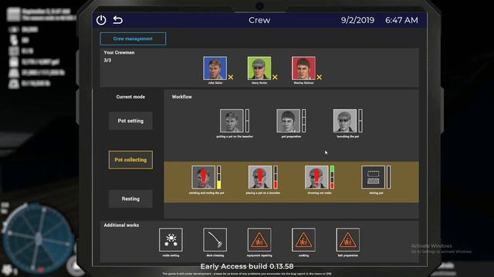Click the 'Current mode' label
Screen dimensions: 494x277
(x=130, y=97)
